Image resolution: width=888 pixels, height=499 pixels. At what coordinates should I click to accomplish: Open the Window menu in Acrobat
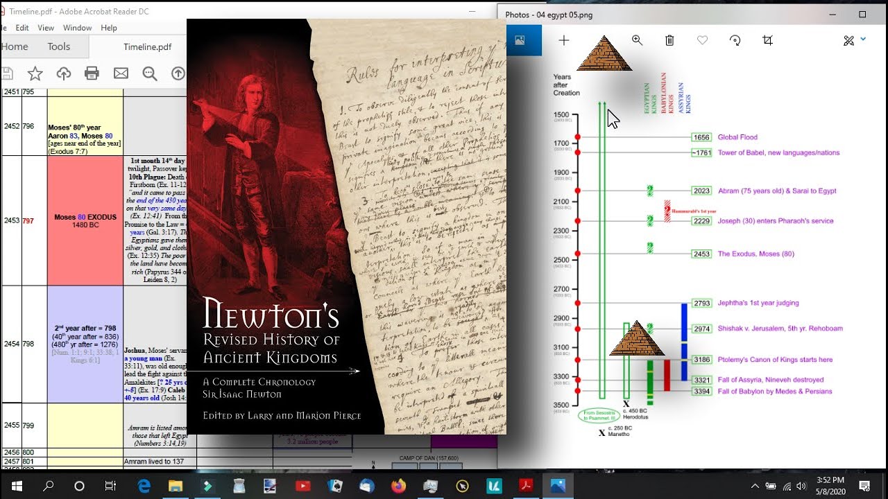click(77, 28)
